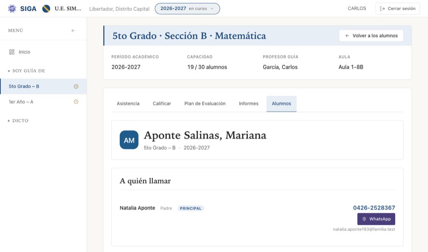Click the contact name Natalia Aponte
428x252 pixels.
(x=137, y=208)
